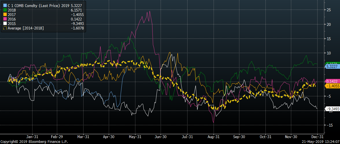Select the Average [2014-2018] legend label

click(x=26, y=28)
